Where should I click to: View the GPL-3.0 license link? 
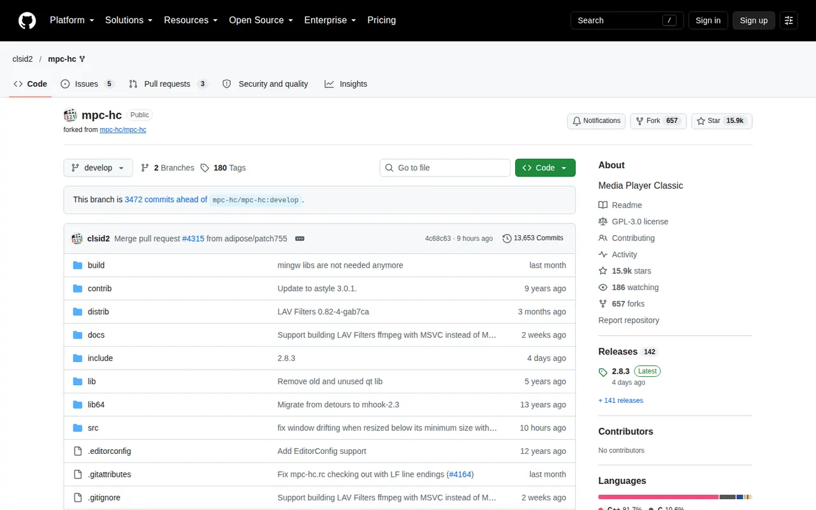click(x=634, y=222)
